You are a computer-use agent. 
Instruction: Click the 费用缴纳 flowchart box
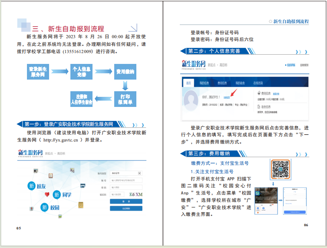[125, 72]
